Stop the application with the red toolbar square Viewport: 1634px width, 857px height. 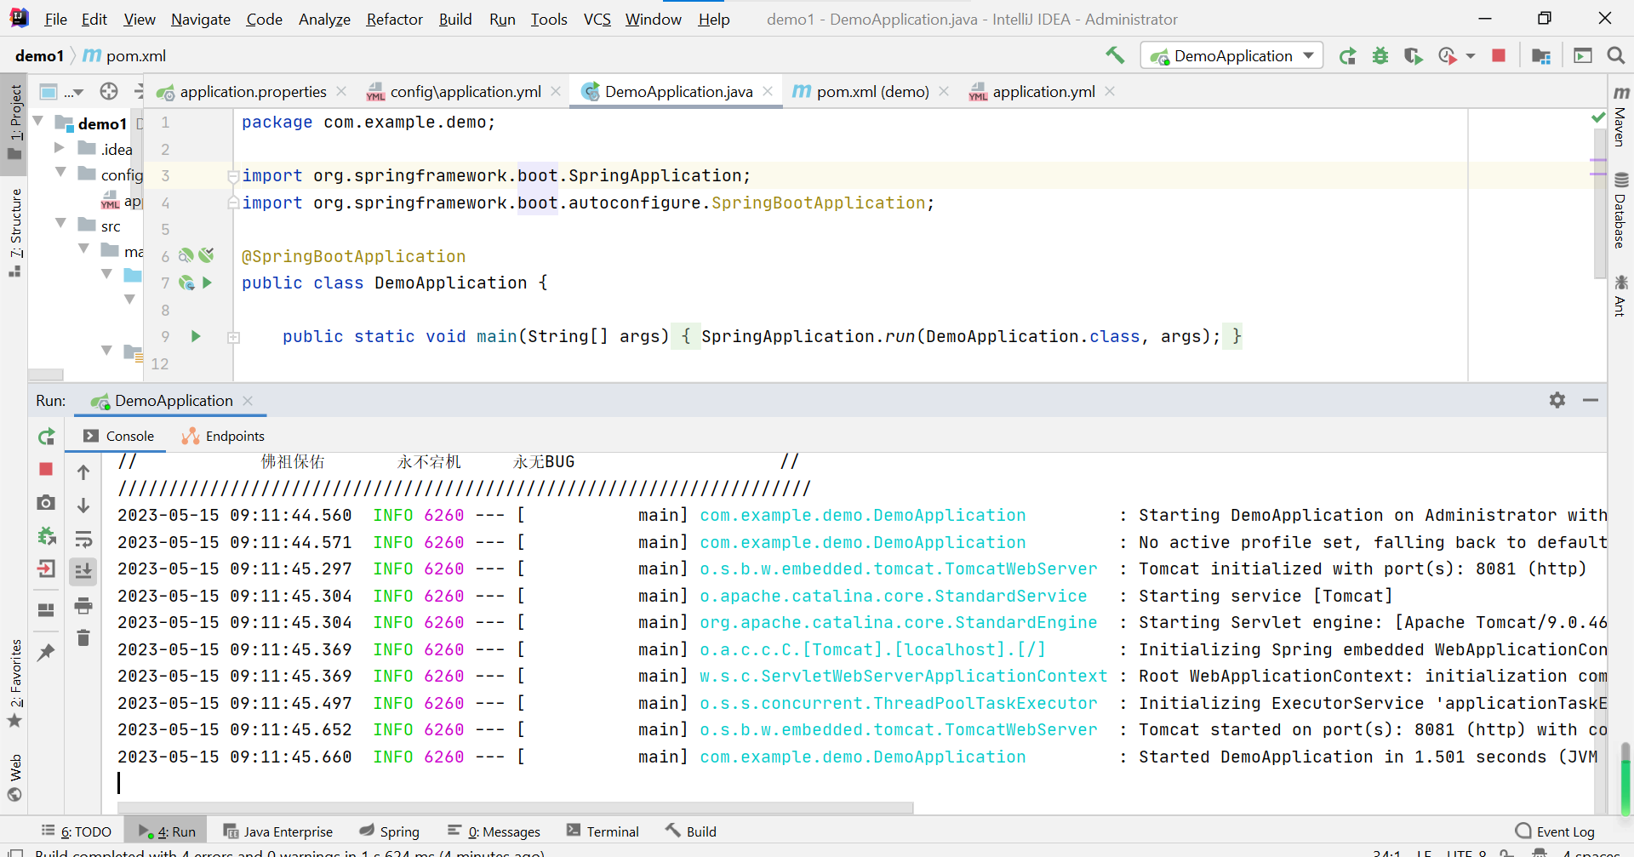(1499, 56)
